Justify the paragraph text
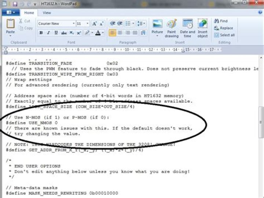This screenshot has height=198, width=264. tap(135, 33)
